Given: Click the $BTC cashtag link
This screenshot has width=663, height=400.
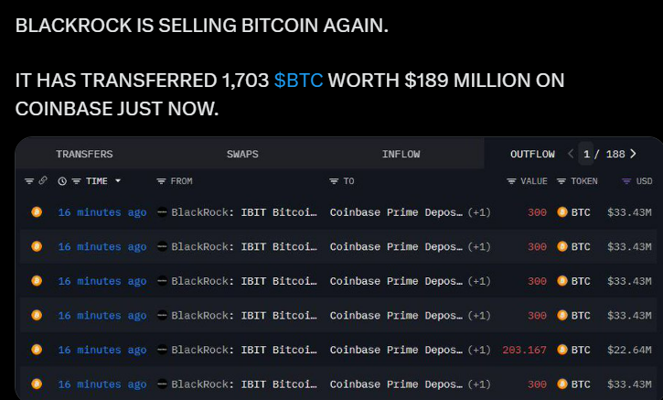Looking at the screenshot, I should pos(298,81).
